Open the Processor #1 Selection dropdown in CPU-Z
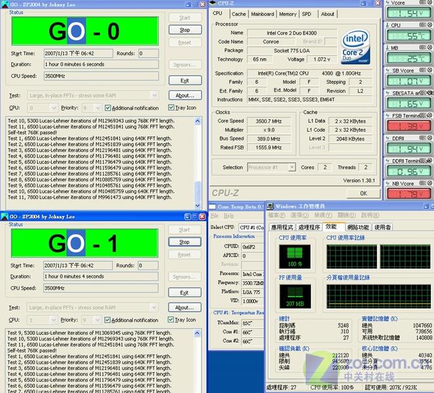This screenshot has height=393, width=434. [292, 167]
